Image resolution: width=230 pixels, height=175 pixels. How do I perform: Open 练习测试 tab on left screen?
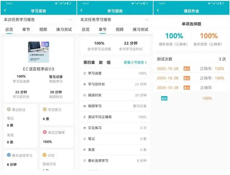pyautogui.click(x=64, y=29)
